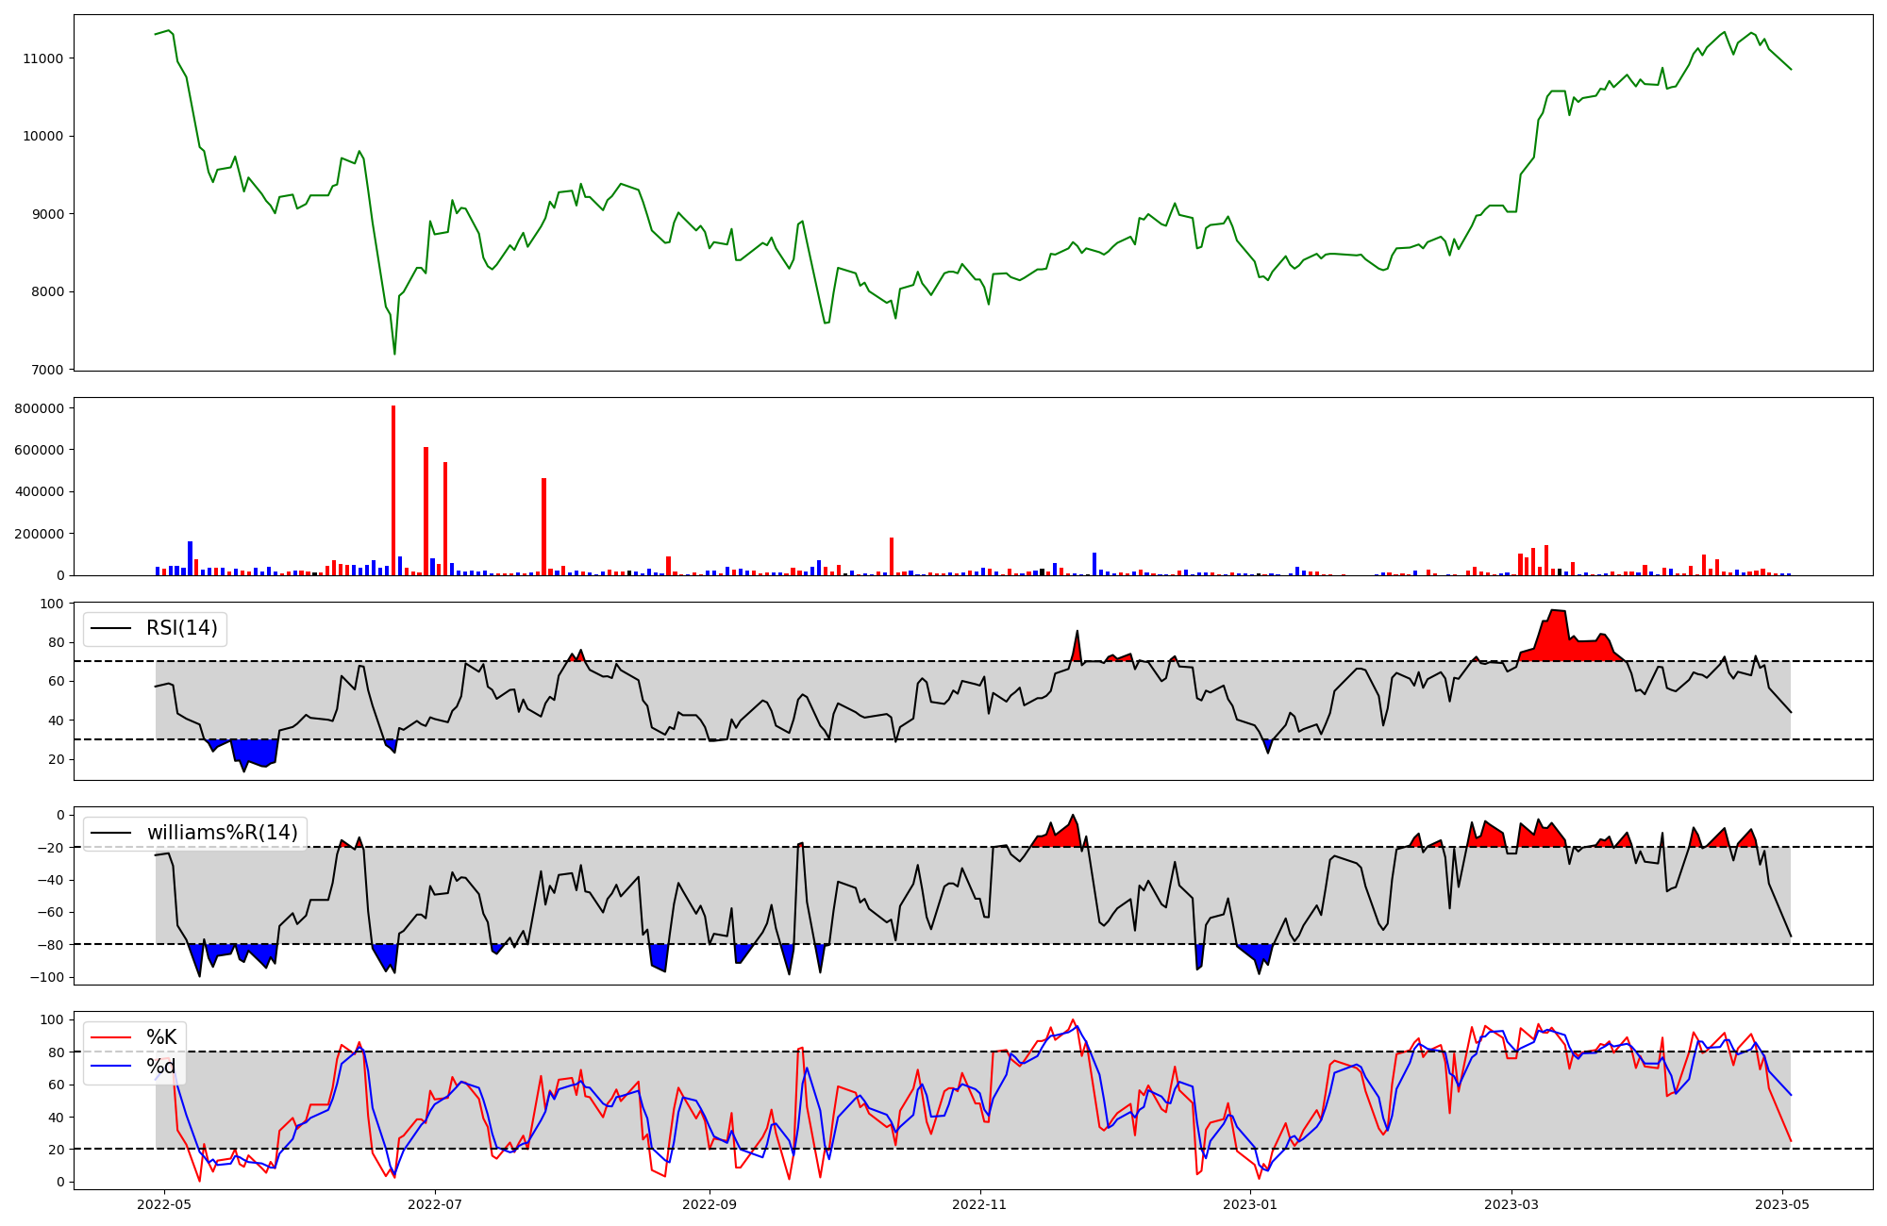This screenshot has width=1887, height=1226.
Task: Click the blue %d legend line sample
Action: coord(109,1067)
